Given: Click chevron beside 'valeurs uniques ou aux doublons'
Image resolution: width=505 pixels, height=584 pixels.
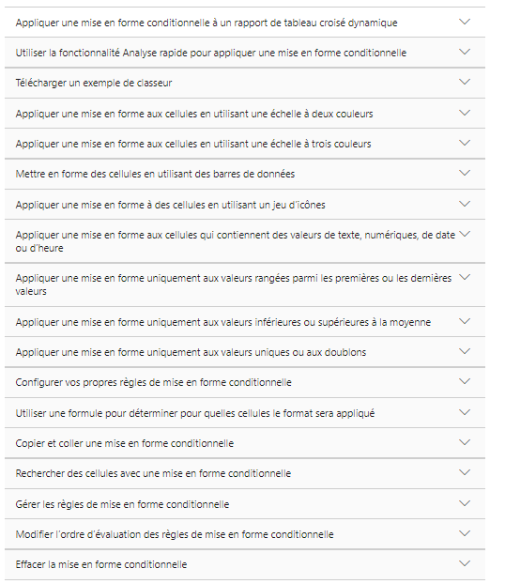Looking at the screenshot, I should click(465, 351).
